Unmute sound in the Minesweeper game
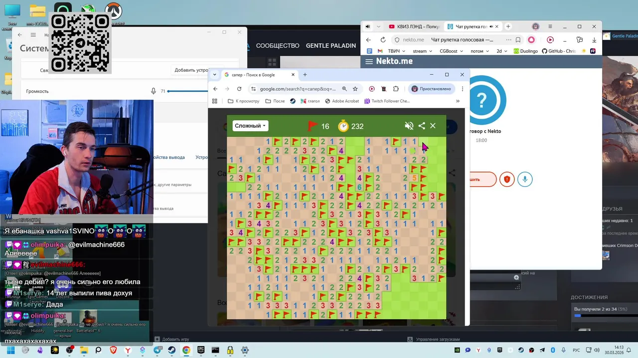The width and height of the screenshot is (638, 358). click(409, 126)
